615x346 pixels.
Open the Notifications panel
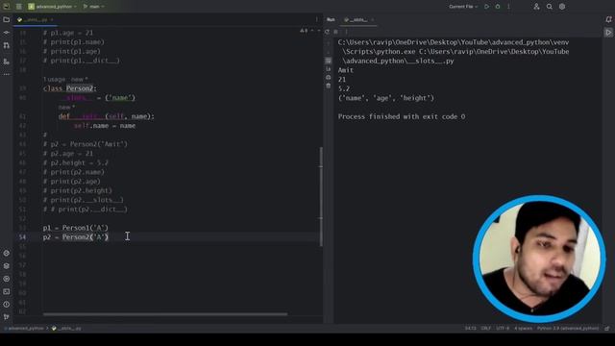click(608, 19)
